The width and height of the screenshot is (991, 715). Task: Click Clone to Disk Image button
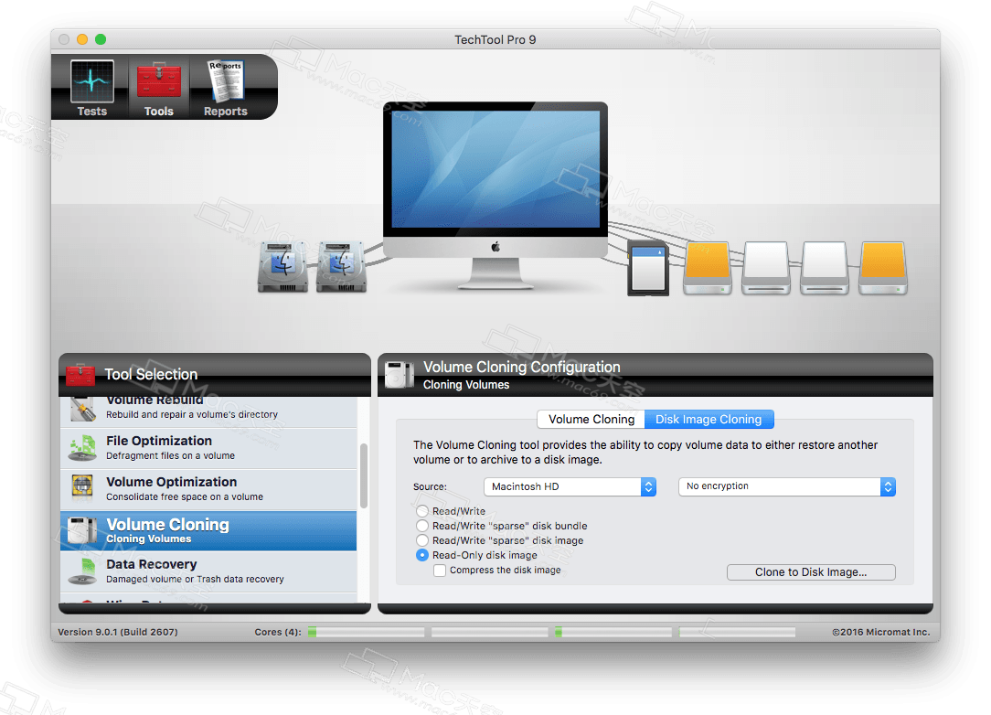coord(811,572)
